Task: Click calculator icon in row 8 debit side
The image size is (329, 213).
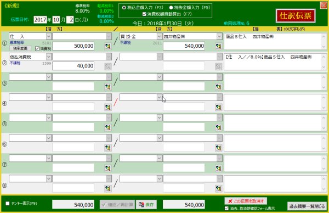Action: point(108,188)
